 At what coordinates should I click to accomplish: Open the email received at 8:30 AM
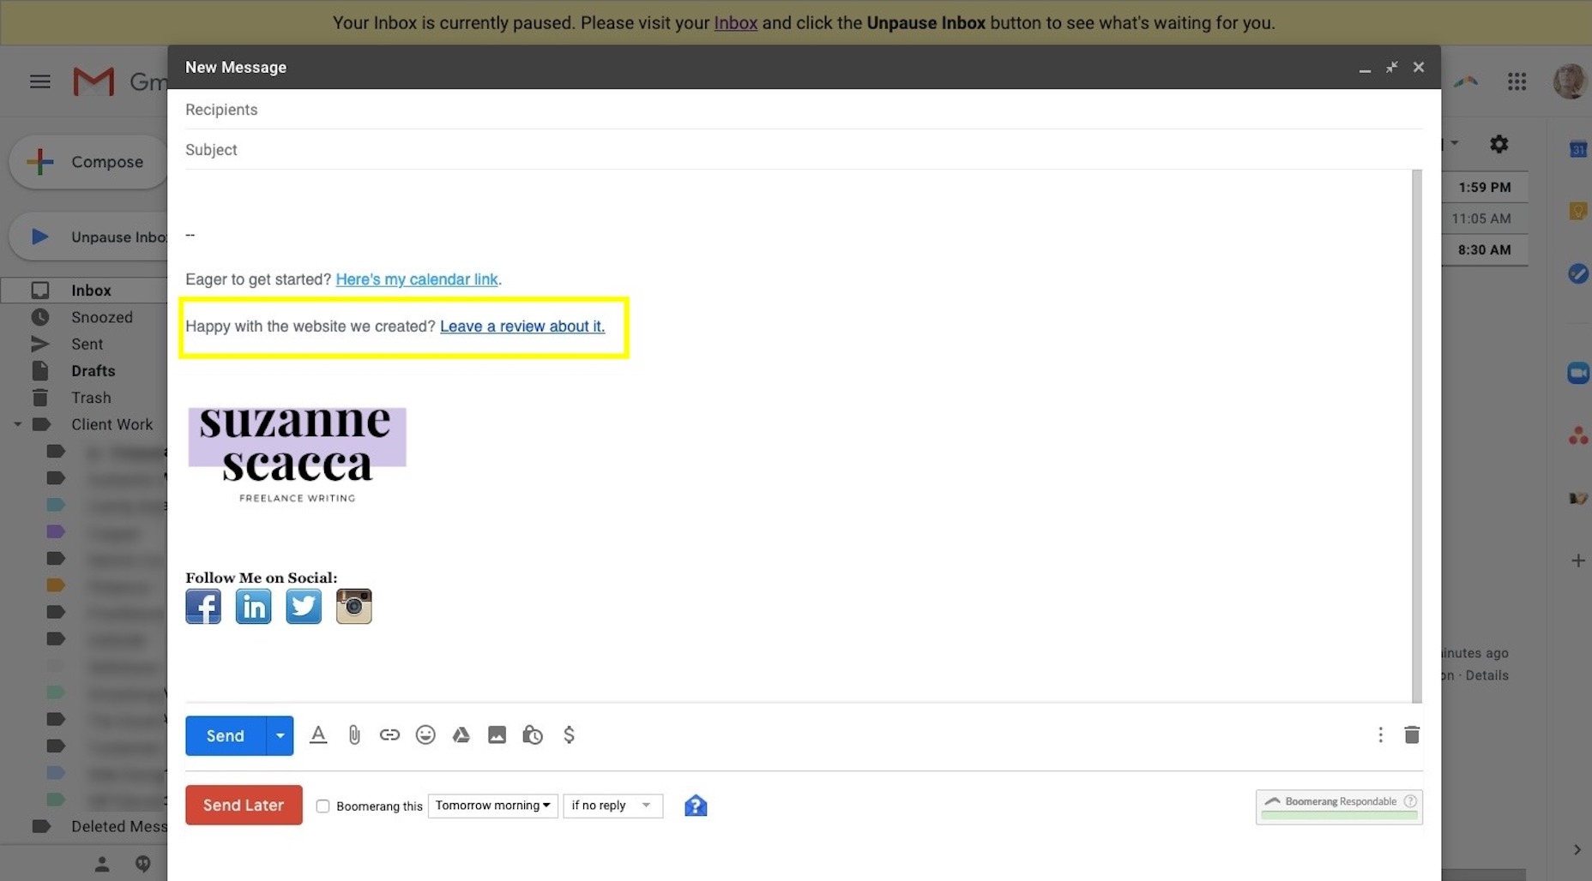(x=1485, y=249)
